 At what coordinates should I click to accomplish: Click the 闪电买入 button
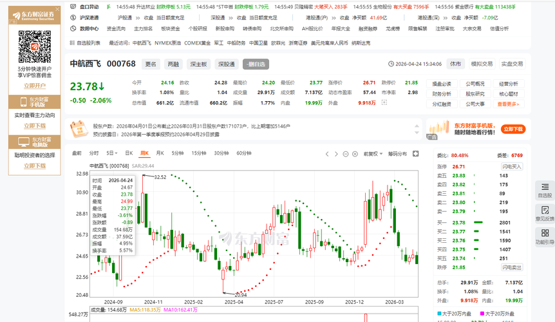[x=512, y=167]
